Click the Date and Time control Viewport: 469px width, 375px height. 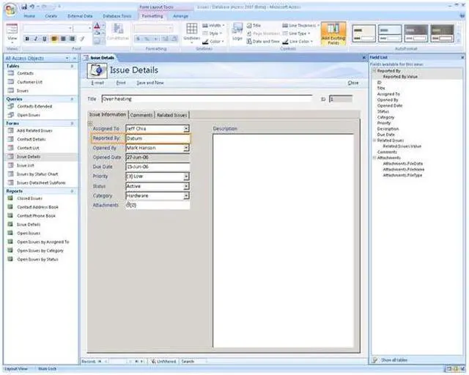pyautogui.click(x=264, y=42)
